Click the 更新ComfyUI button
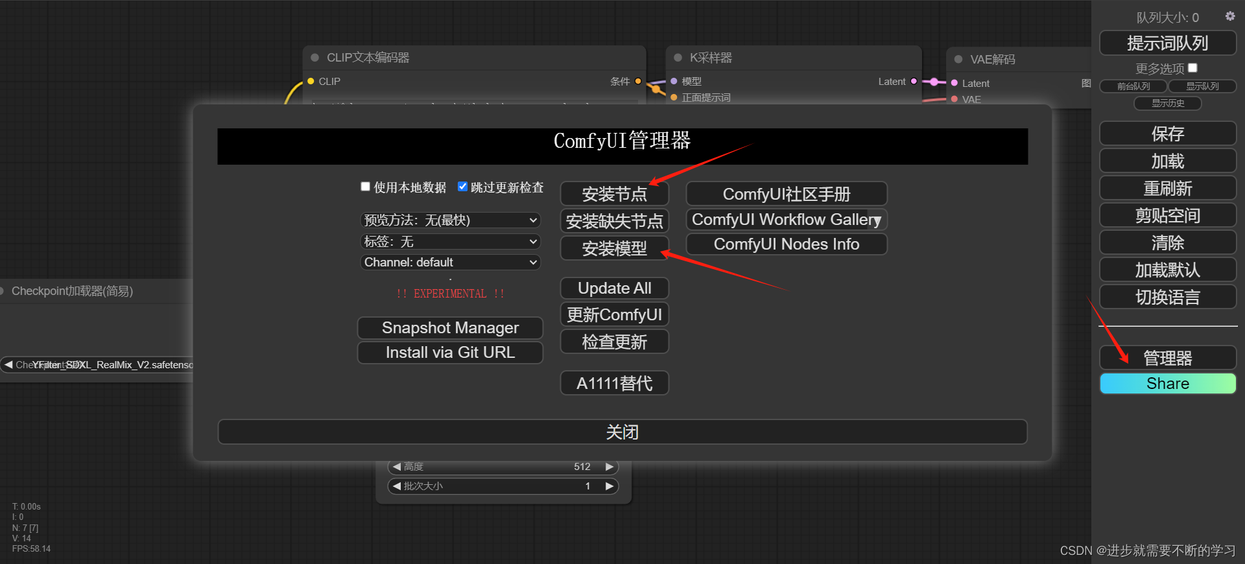1245x564 pixels. [x=614, y=315]
